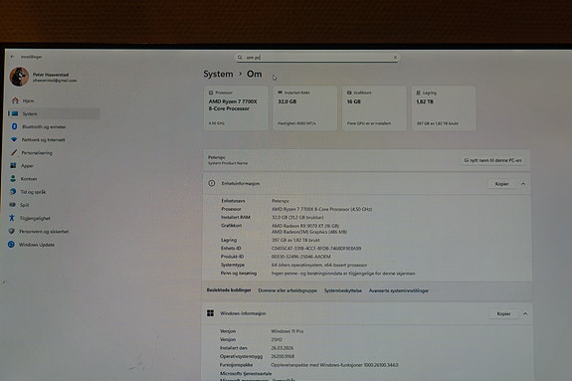This screenshot has width=572, height=381.
Task: Click Lagring value 397 GB av 1,82 TB brukt
Action: tap(295, 240)
